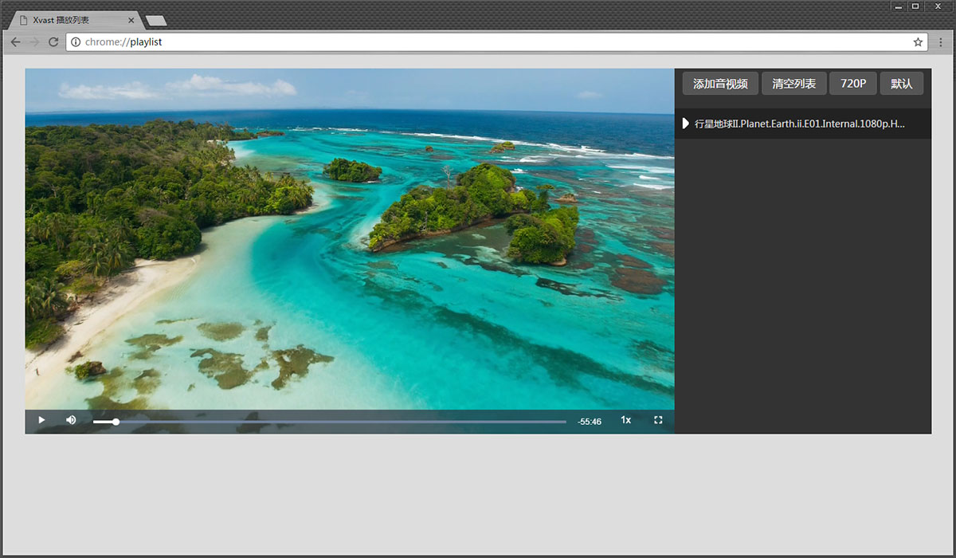This screenshot has width=956, height=558.
Task: Seek along the video progress bar
Action: click(x=330, y=422)
